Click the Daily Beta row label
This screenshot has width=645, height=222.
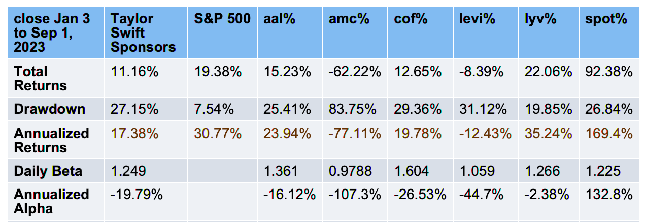(48, 171)
